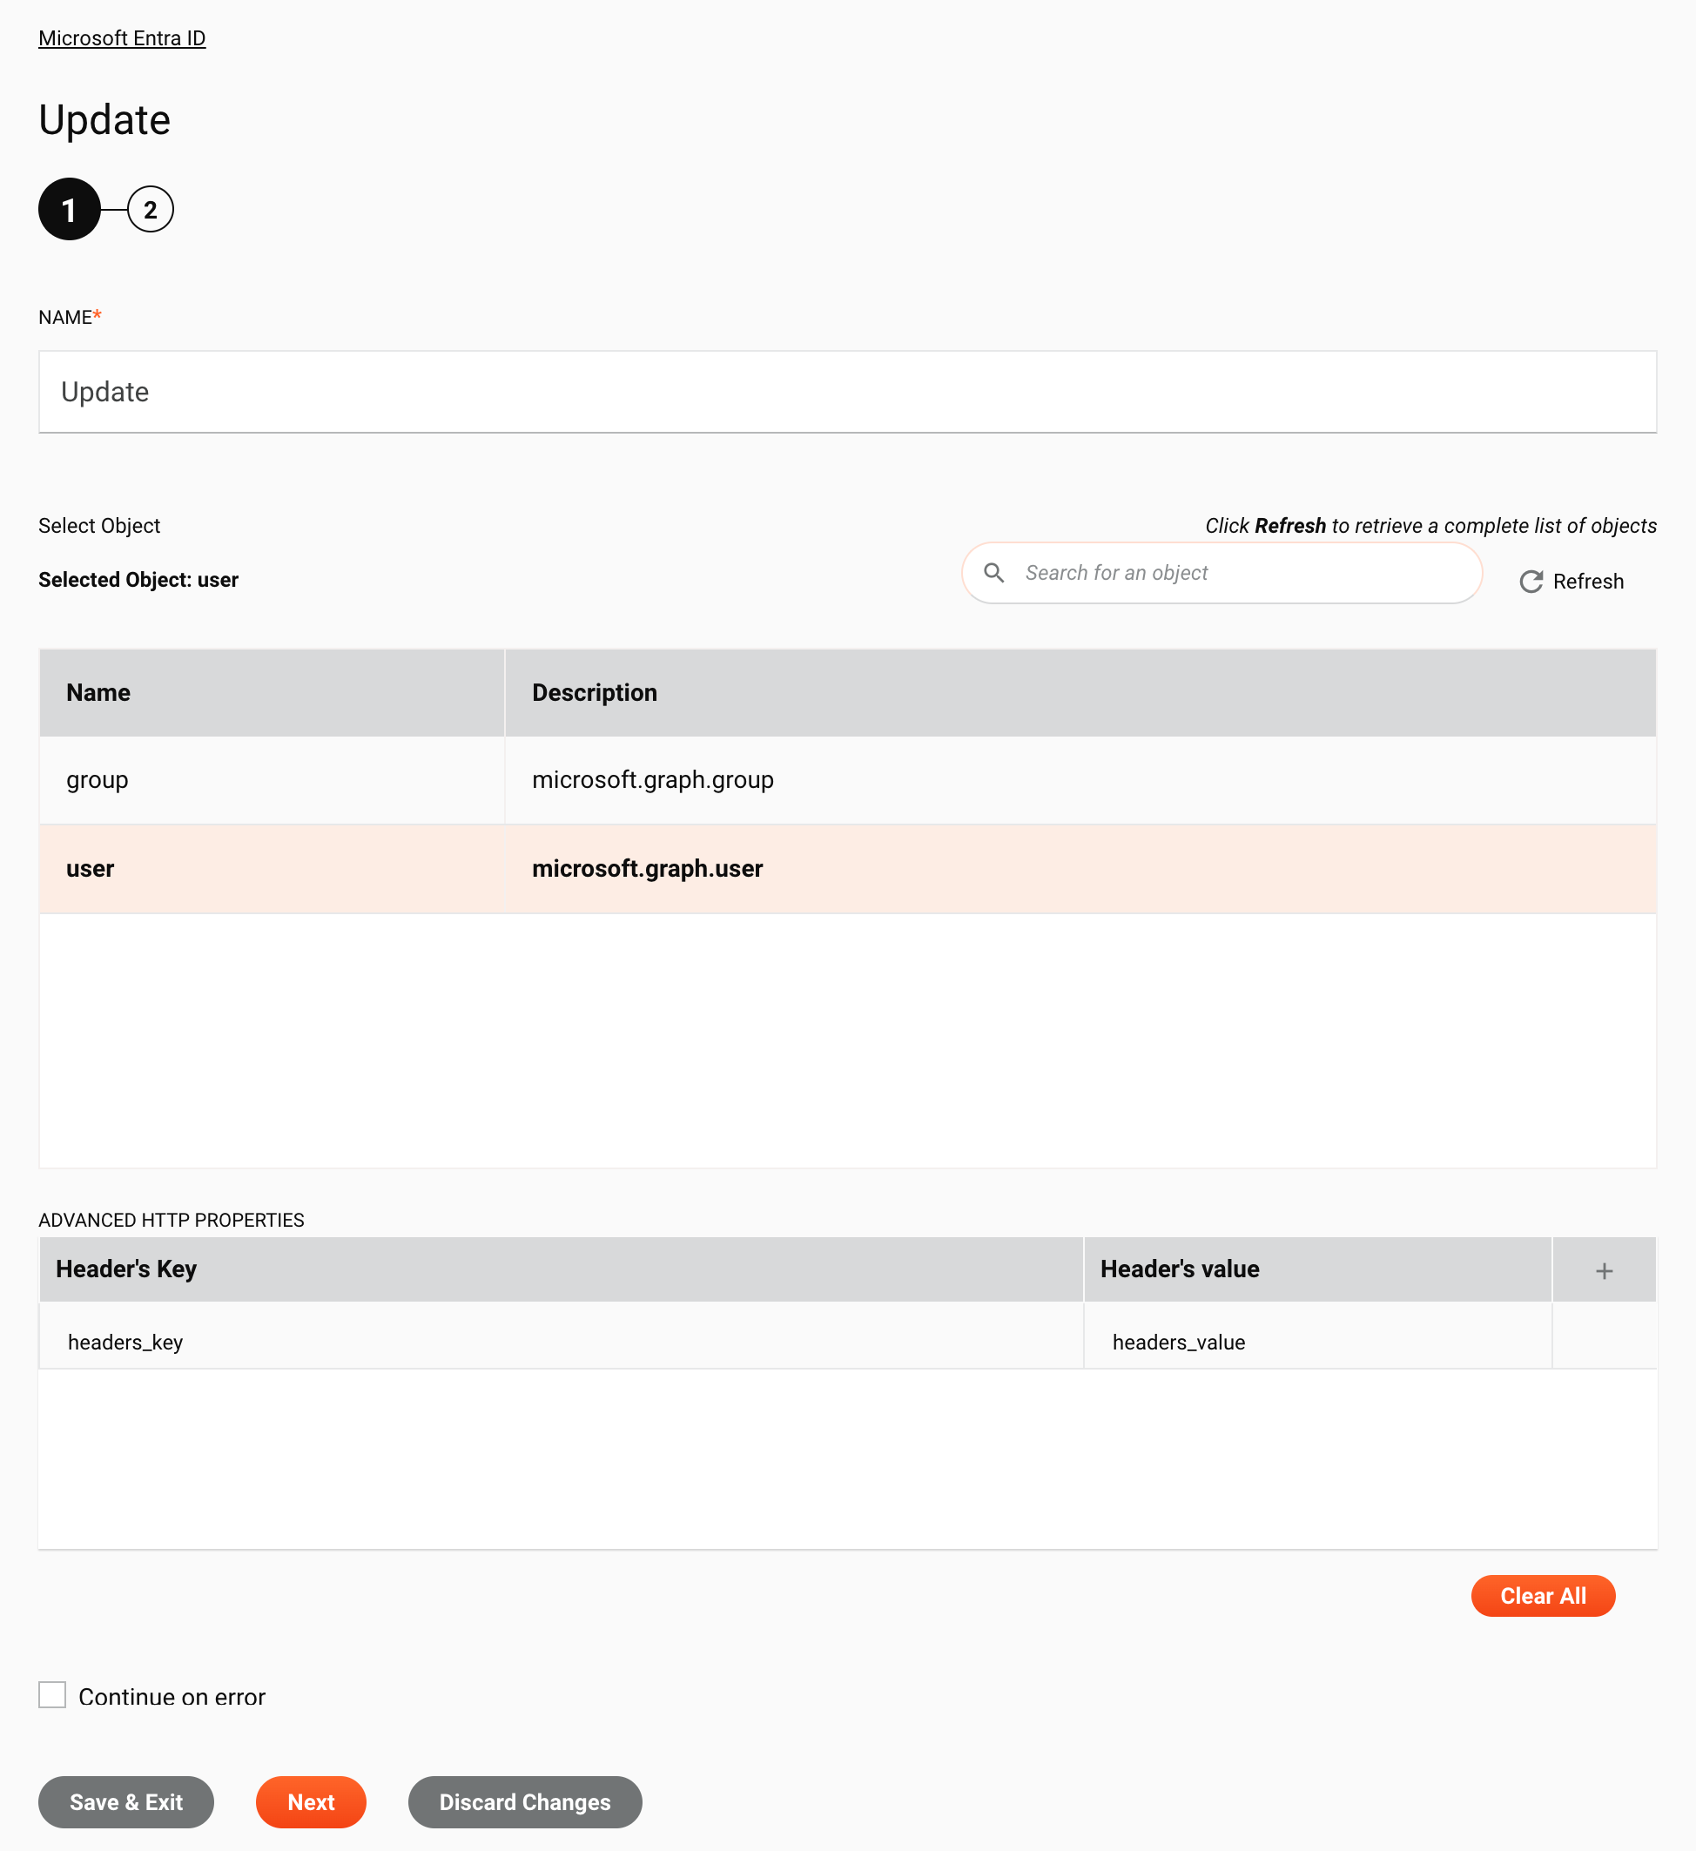Select the group object row

point(846,780)
